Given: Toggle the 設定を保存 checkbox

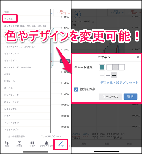Looking at the screenshot, I should point(76,89).
